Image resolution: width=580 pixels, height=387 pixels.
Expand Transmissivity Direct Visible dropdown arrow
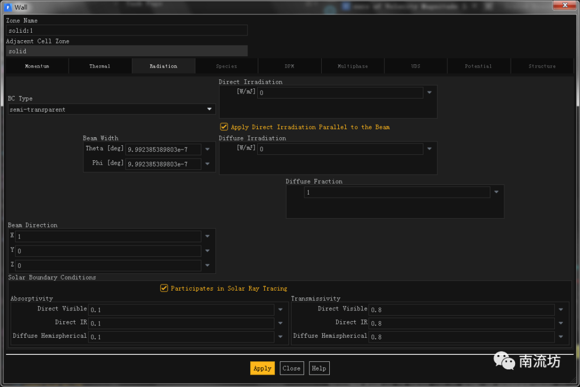coord(561,310)
